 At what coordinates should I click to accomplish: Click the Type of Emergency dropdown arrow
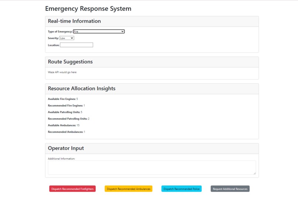pos(123,31)
